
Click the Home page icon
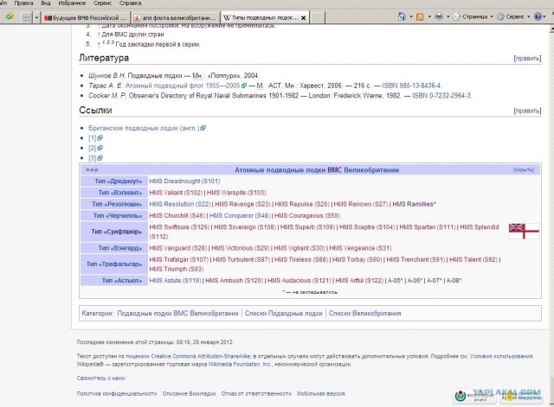tap(402, 16)
